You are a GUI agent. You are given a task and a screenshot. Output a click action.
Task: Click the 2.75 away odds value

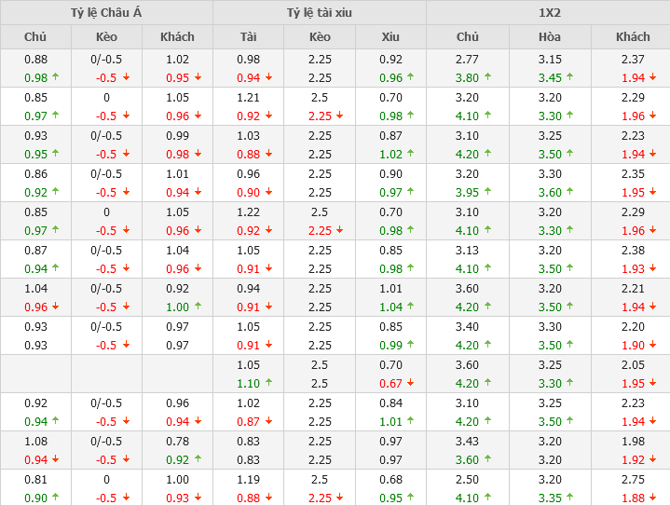(633, 480)
